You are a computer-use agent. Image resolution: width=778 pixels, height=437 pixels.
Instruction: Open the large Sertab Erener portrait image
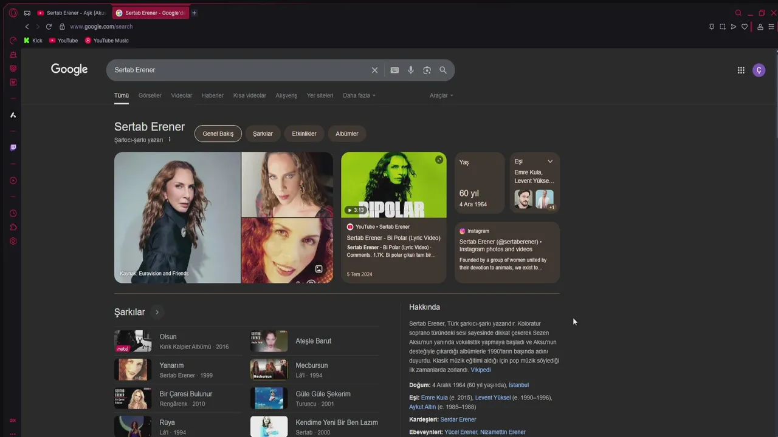point(177,217)
